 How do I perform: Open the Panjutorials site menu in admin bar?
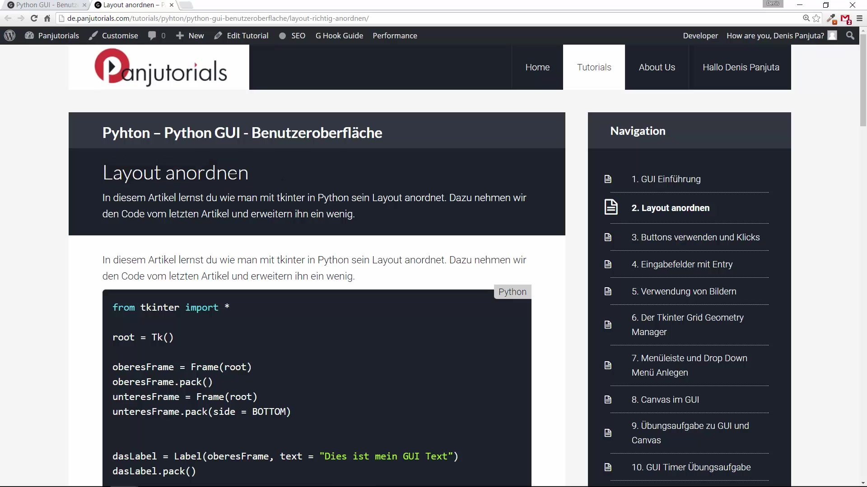[x=52, y=36]
